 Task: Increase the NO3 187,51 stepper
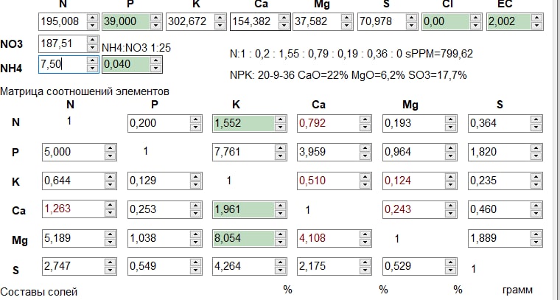[x=93, y=40]
